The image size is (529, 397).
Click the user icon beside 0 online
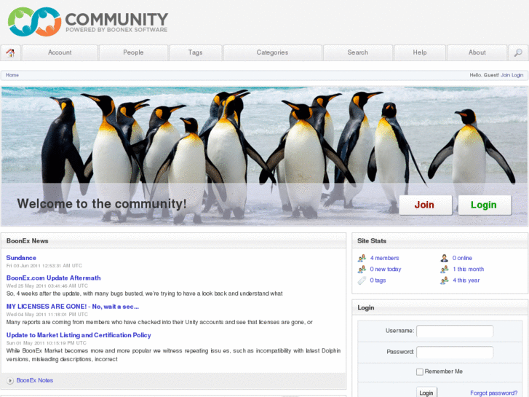(445, 258)
